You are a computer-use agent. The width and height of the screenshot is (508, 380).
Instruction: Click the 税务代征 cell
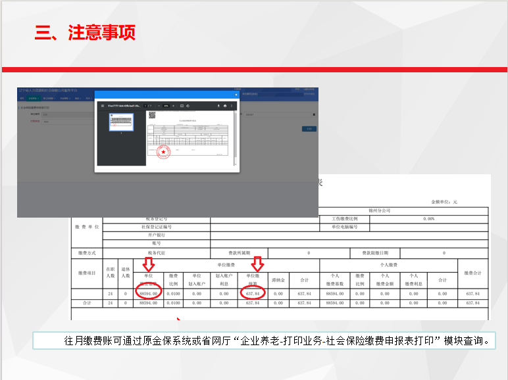tap(157, 253)
